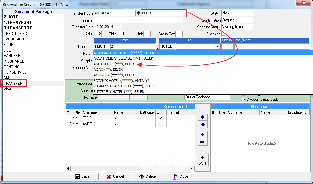Image resolution: width=313 pixels, height=184 pixels.
Task: Delete the reservation service via trash button
Action: point(147,176)
